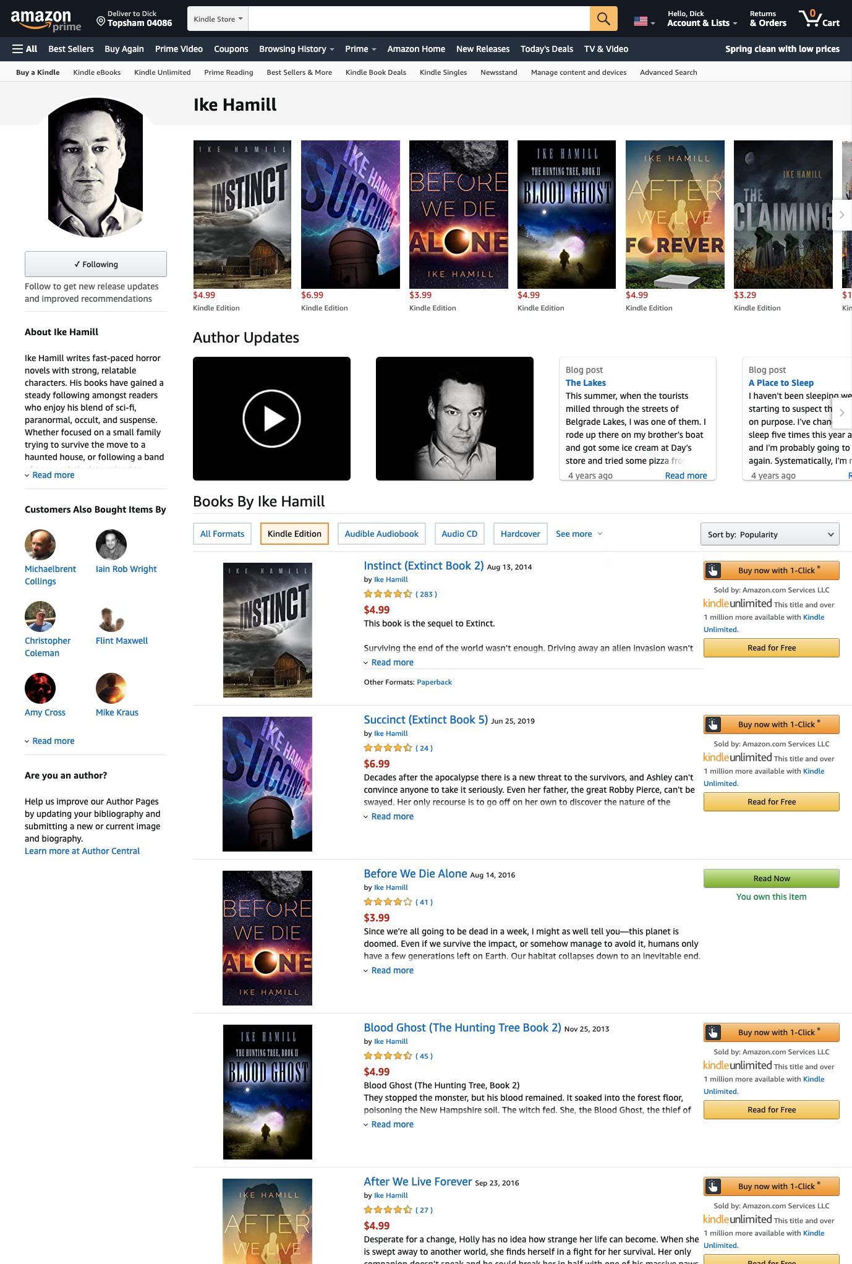Click star rating for After We Live Forever
This screenshot has width=852, height=1264.
point(388,1210)
